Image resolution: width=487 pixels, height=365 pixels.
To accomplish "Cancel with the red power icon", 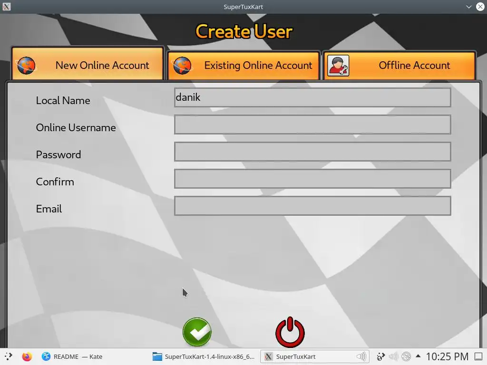I will click(290, 332).
